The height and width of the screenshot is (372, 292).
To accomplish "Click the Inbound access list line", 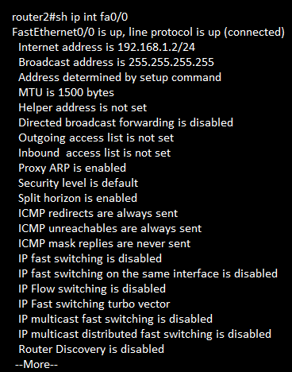I will tap(94, 153).
